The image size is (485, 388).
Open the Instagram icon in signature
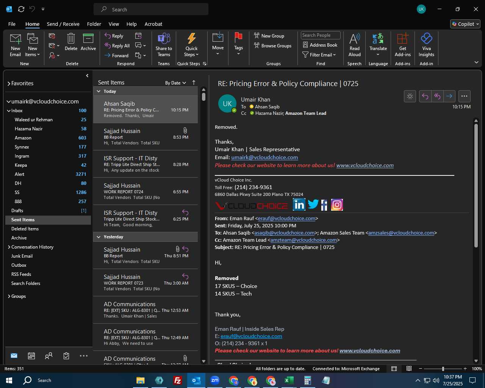pos(337,205)
